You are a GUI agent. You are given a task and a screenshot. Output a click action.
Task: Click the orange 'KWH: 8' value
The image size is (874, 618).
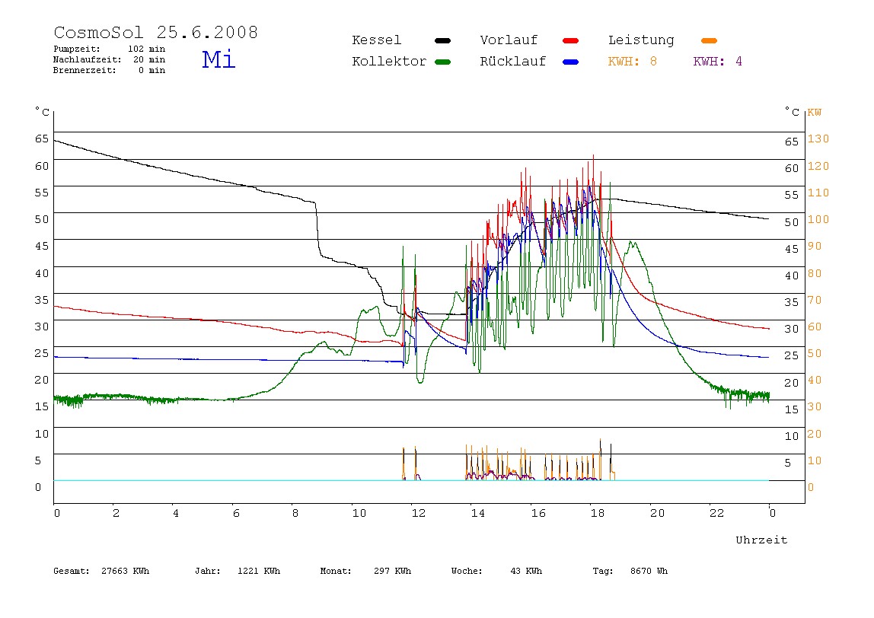click(632, 62)
